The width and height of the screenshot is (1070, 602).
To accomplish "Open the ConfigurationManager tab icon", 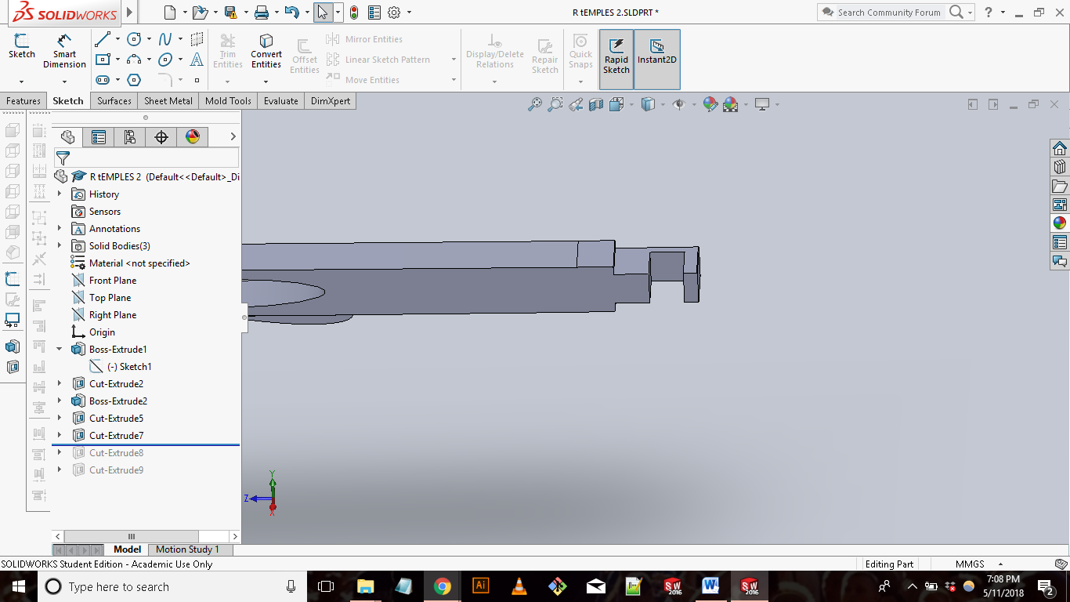I will click(x=130, y=137).
